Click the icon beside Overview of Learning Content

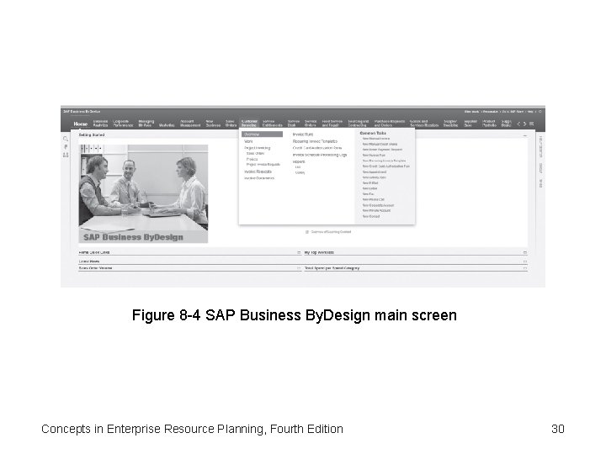click(x=307, y=232)
